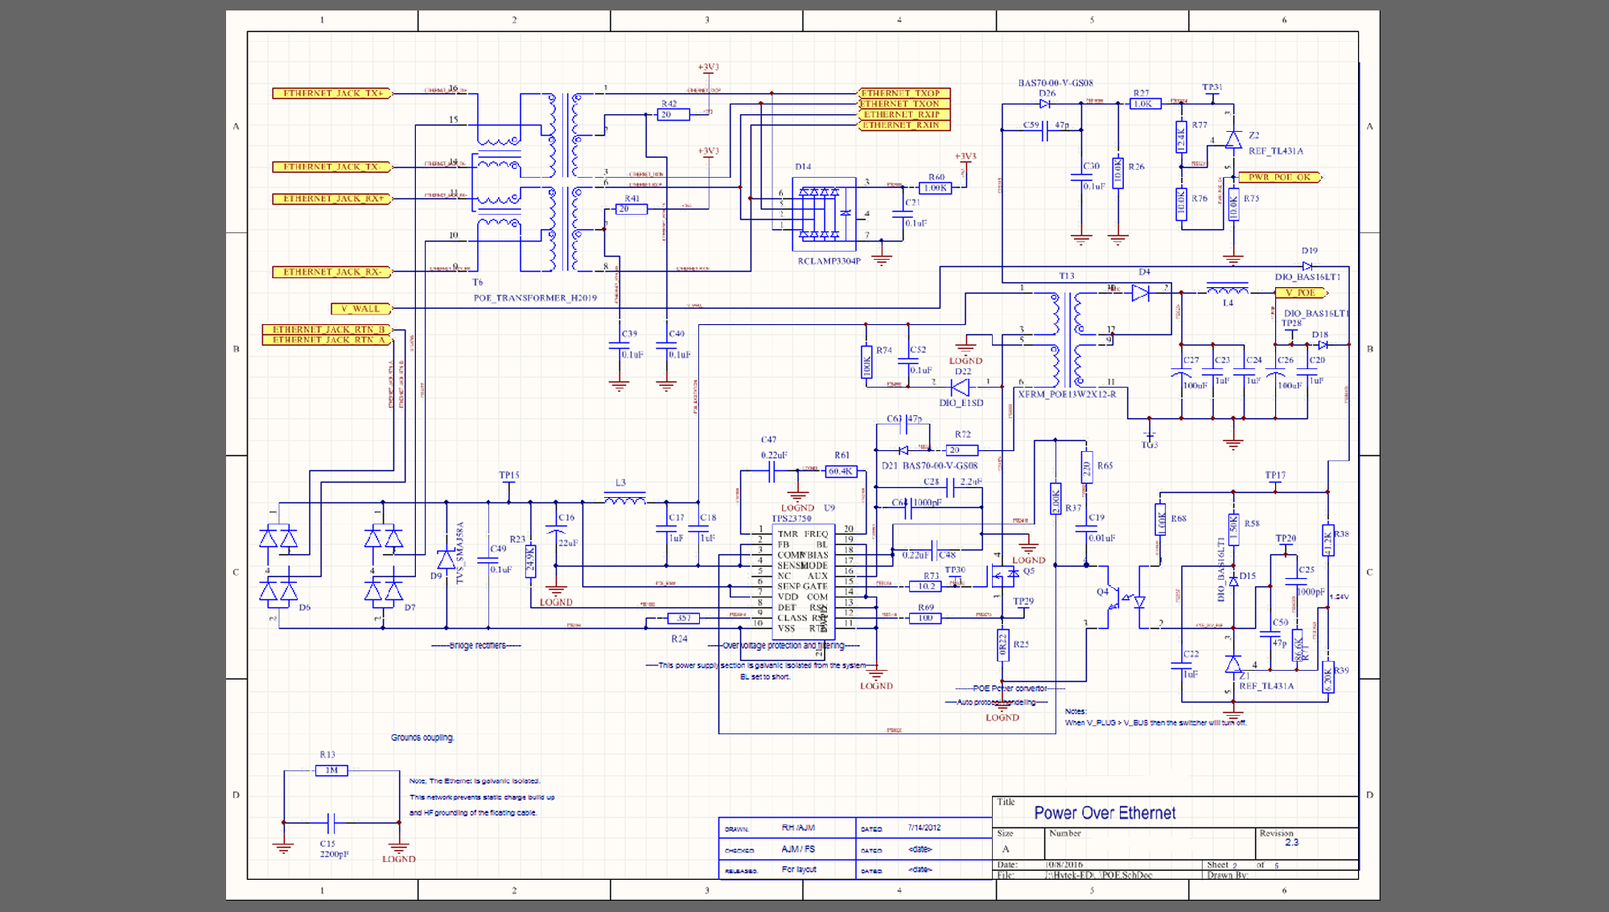Image resolution: width=1609 pixels, height=912 pixels.
Task: Click the DIO_E1SD diode label
Action: pos(961,403)
